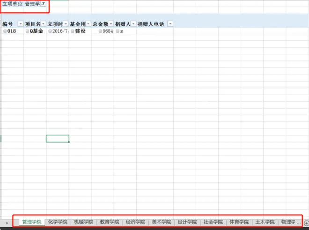
Task: Open the 基金用 column filter dropdown
Action: coord(88,24)
